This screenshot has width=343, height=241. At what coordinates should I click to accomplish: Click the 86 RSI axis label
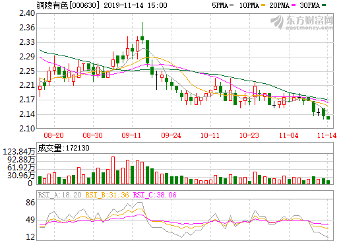coord(30,203)
